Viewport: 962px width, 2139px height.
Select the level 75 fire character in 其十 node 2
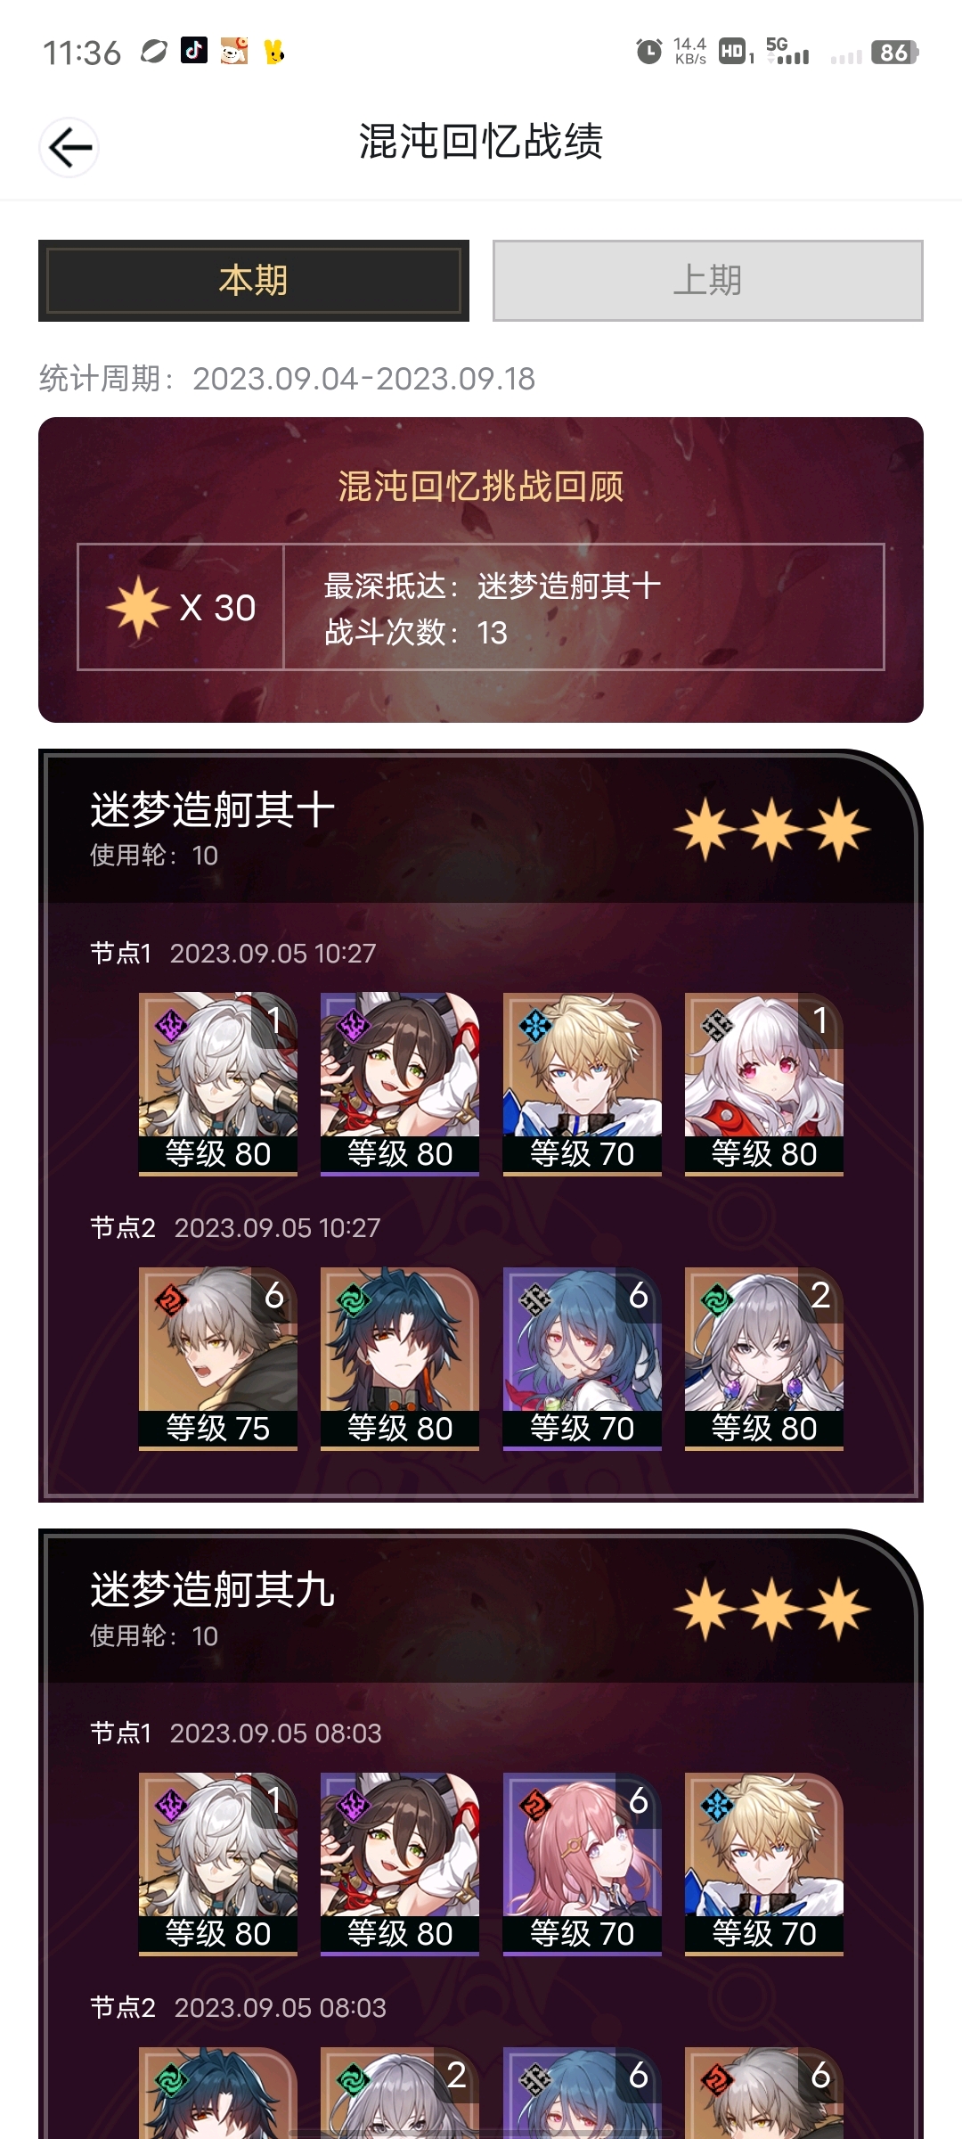(x=218, y=1358)
